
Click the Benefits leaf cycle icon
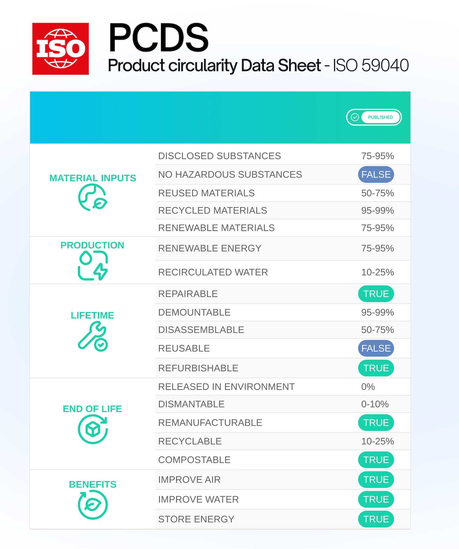(x=93, y=504)
